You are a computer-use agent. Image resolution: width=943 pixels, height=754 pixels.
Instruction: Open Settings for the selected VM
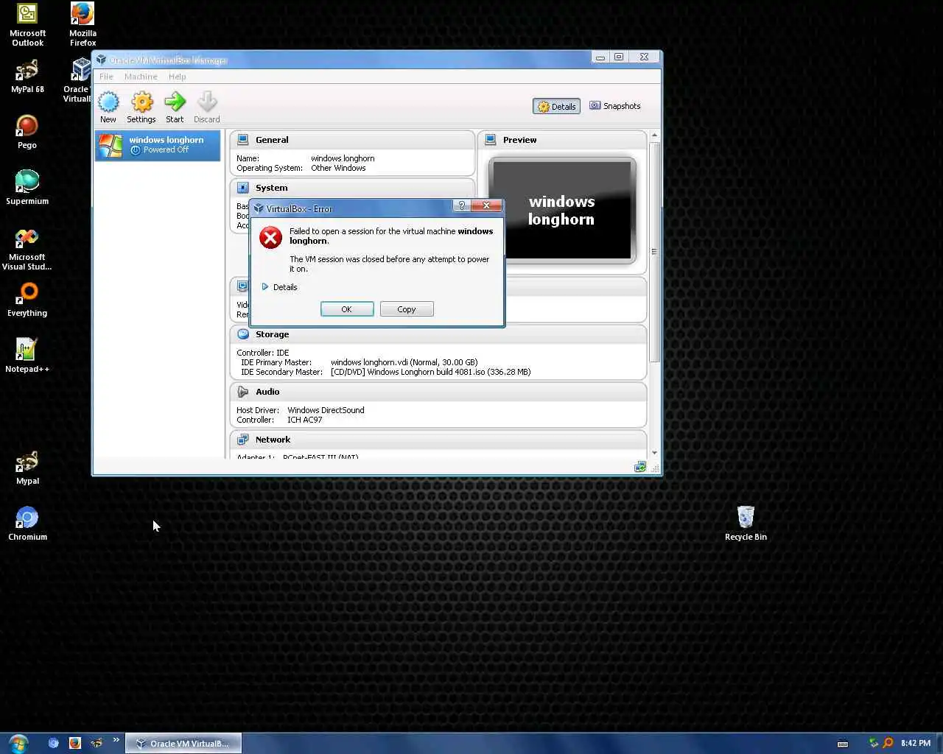(x=141, y=107)
